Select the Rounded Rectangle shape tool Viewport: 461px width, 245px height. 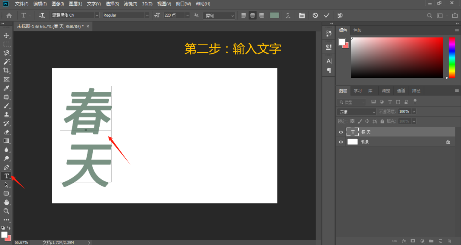point(6,193)
